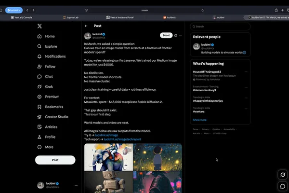Switch to the lucidml tab
Image resolution: width=289 pixels, height=193 pixels.
pos(219,17)
